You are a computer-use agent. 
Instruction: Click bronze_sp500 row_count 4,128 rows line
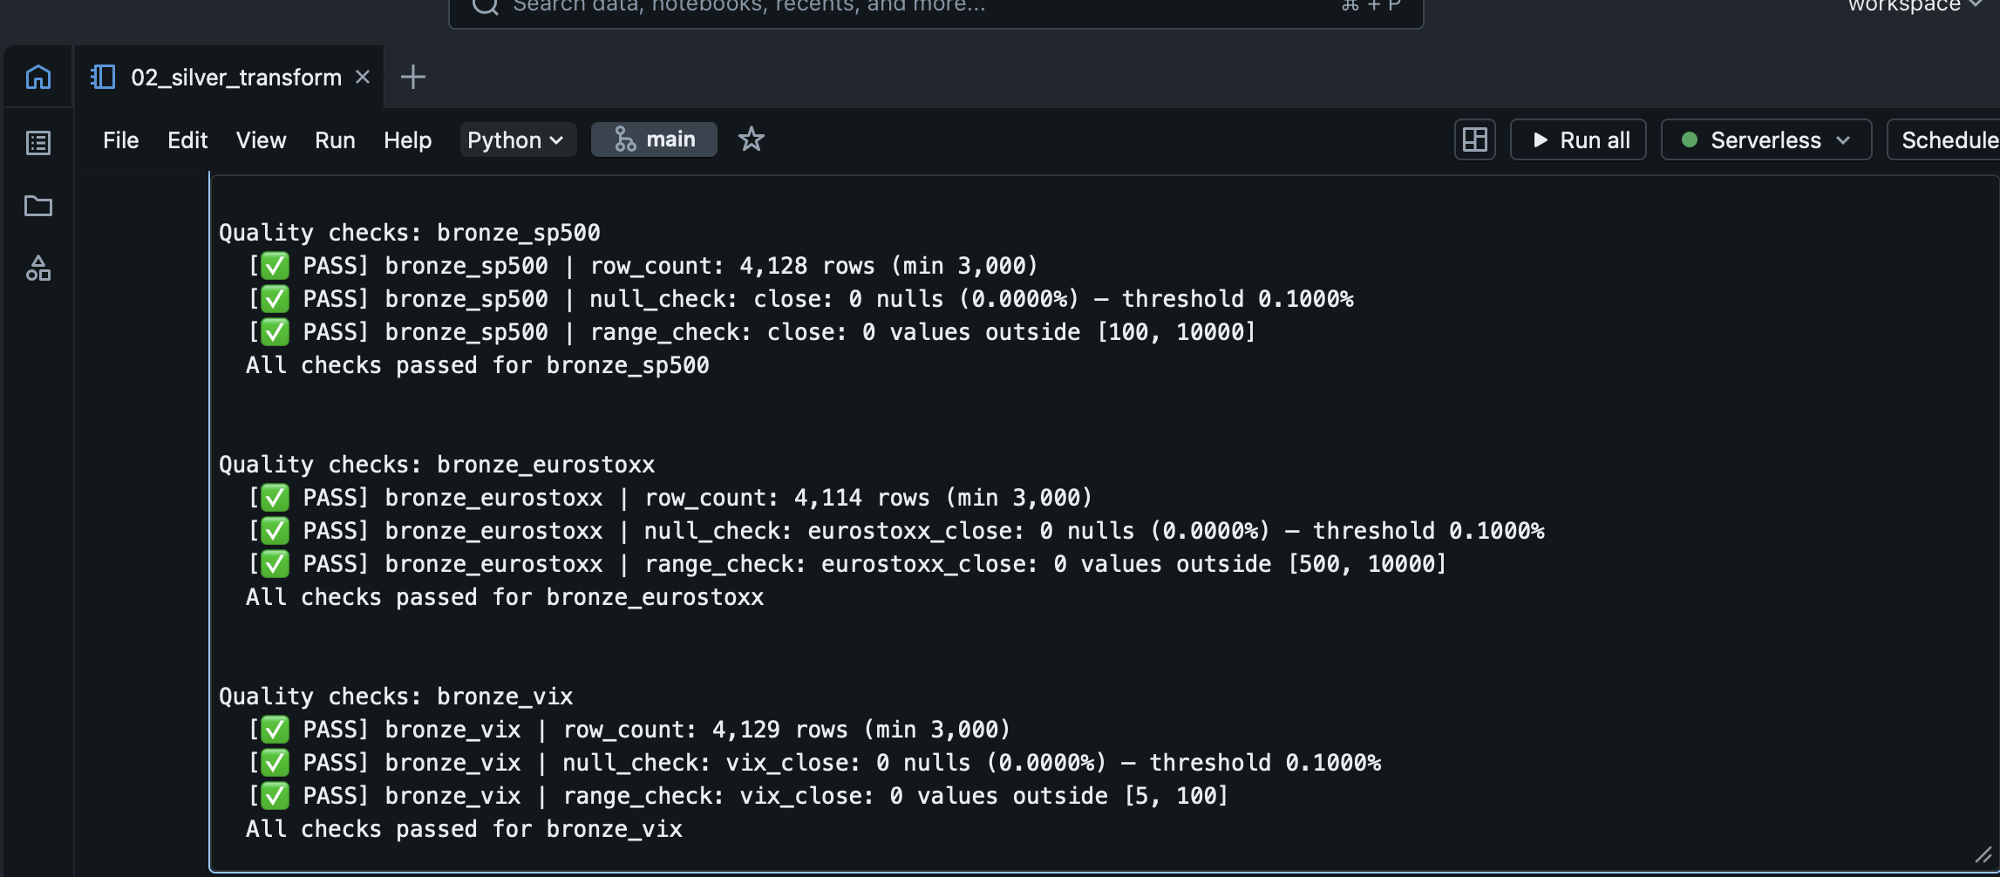643,266
